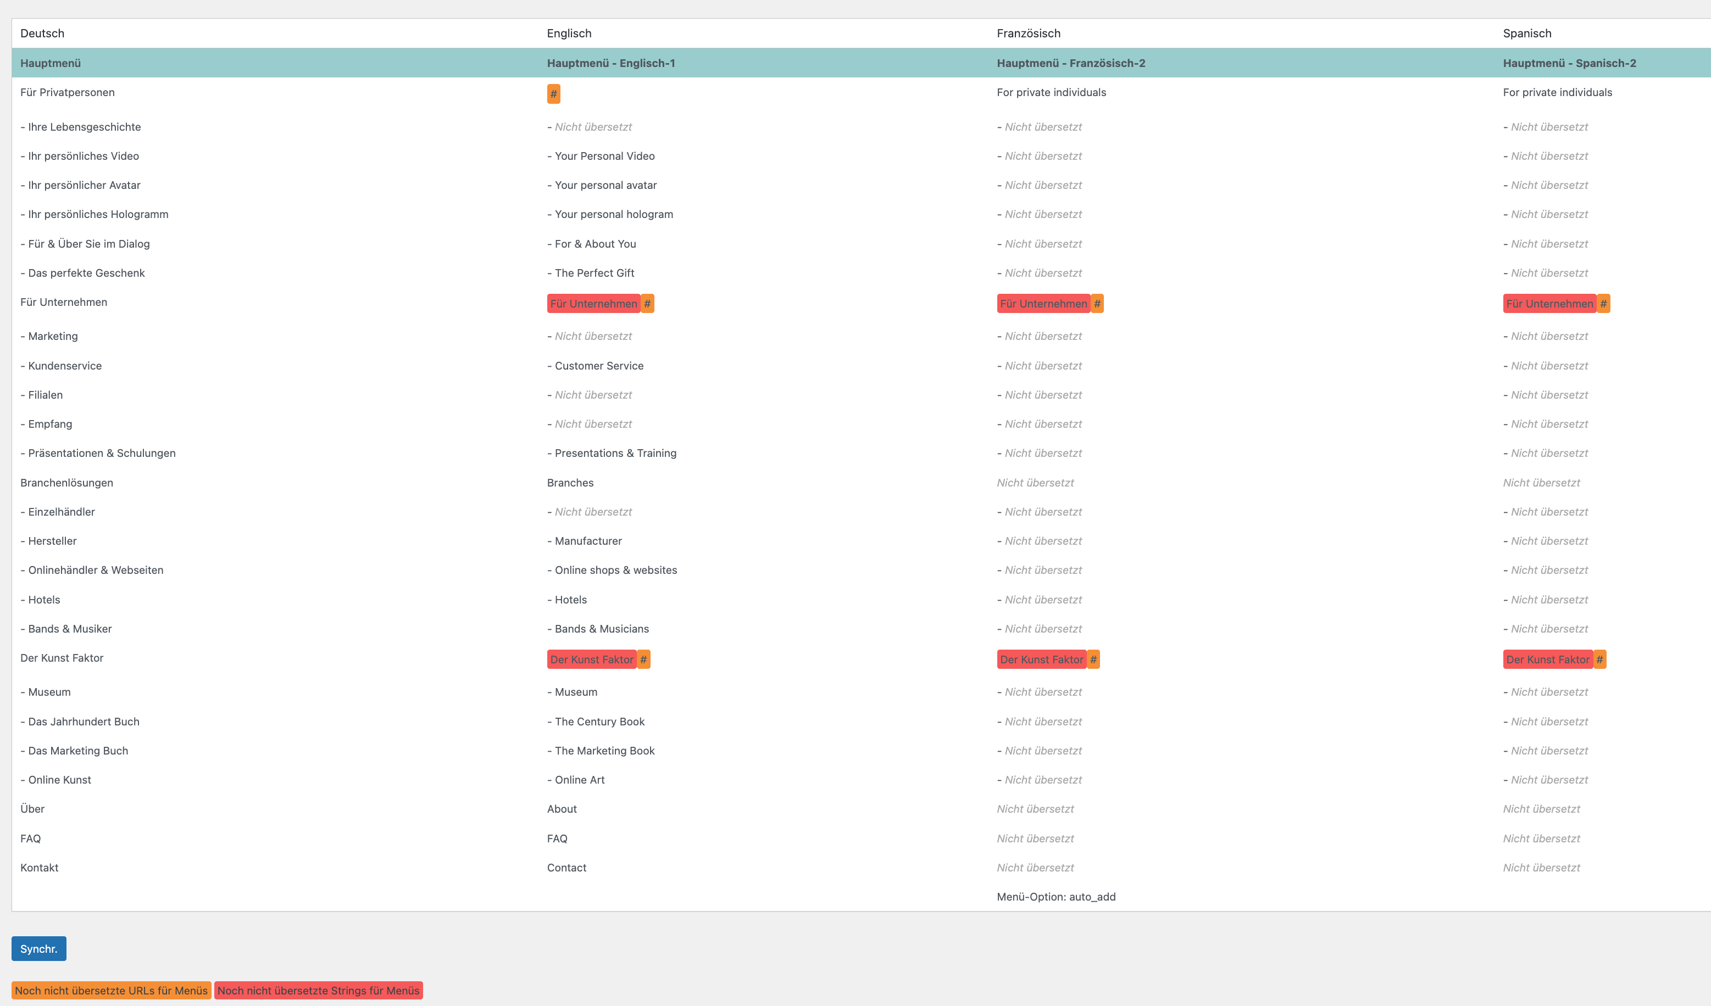Viewport: 1711px width, 1006px height.
Task: Click '- Kundenservice' in Deutsch column
Action: pos(61,366)
